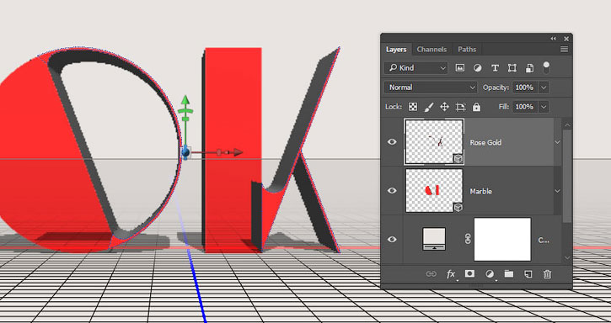The width and height of the screenshot is (611, 323).
Task: Filter layers by pixel layer icon
Action: [460, 68]
